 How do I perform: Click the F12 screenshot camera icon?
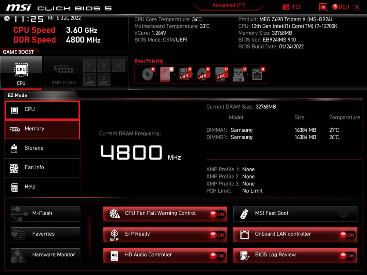click(x=286, y=7)
